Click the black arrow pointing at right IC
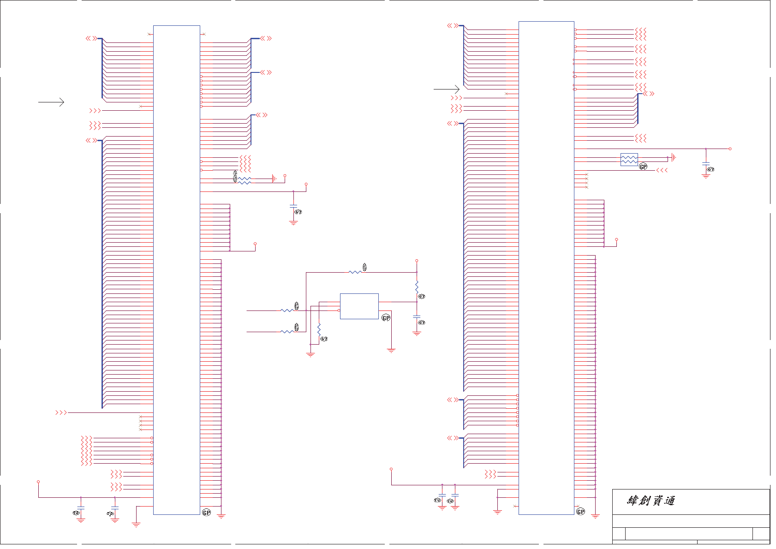 [447, 89]
